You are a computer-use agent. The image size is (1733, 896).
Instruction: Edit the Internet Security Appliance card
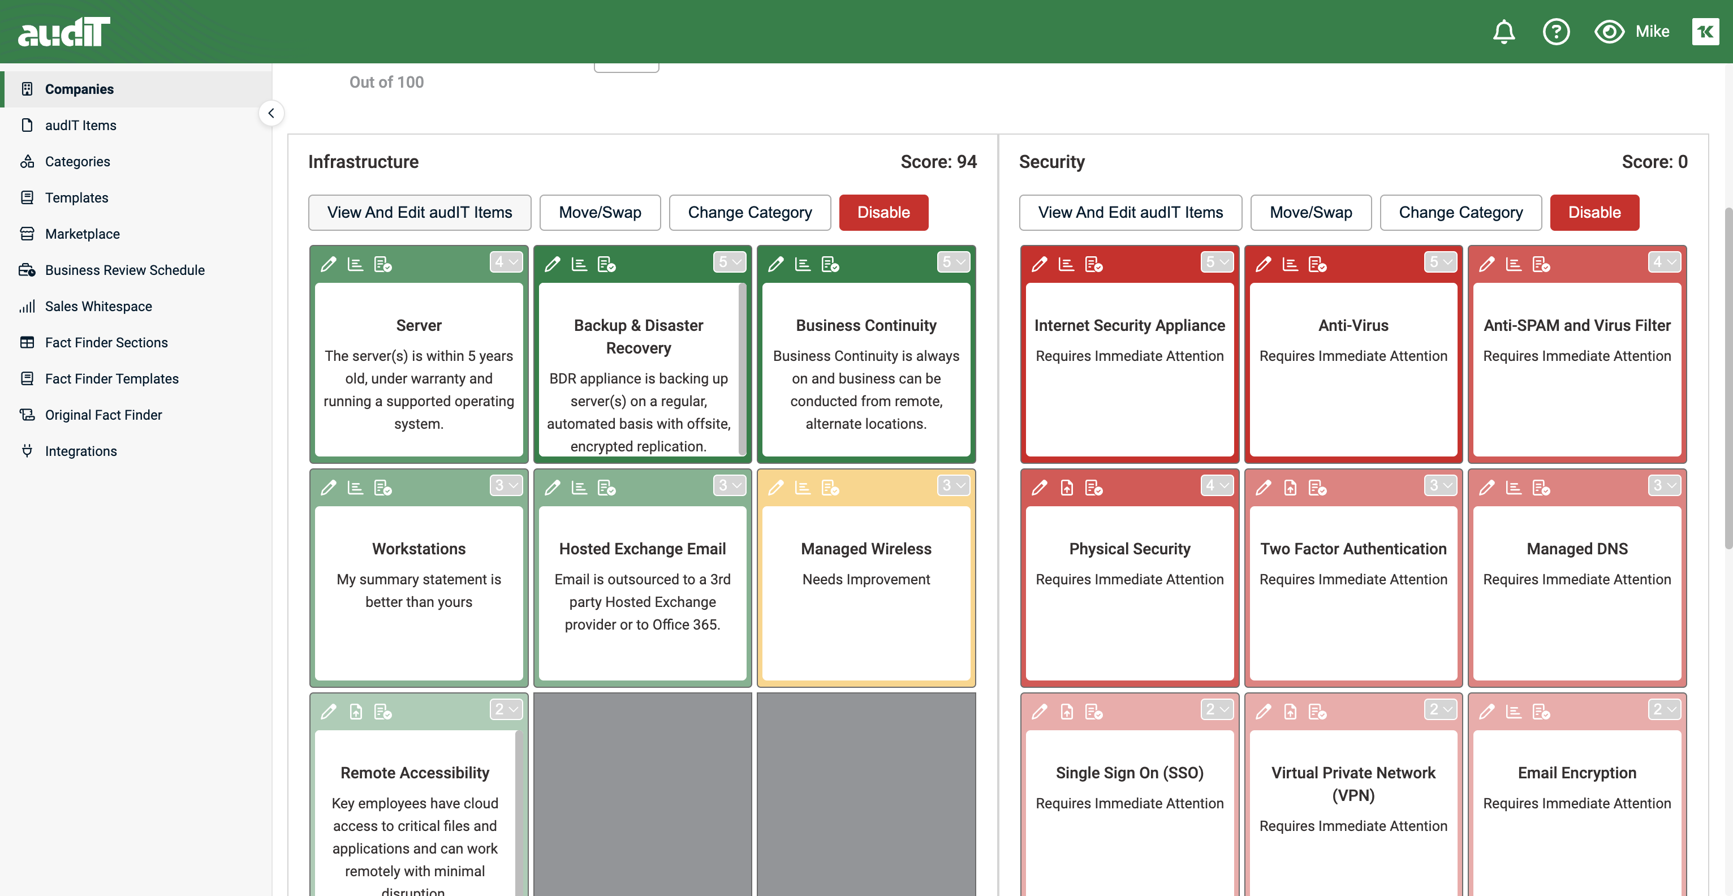pos(1040,264)
